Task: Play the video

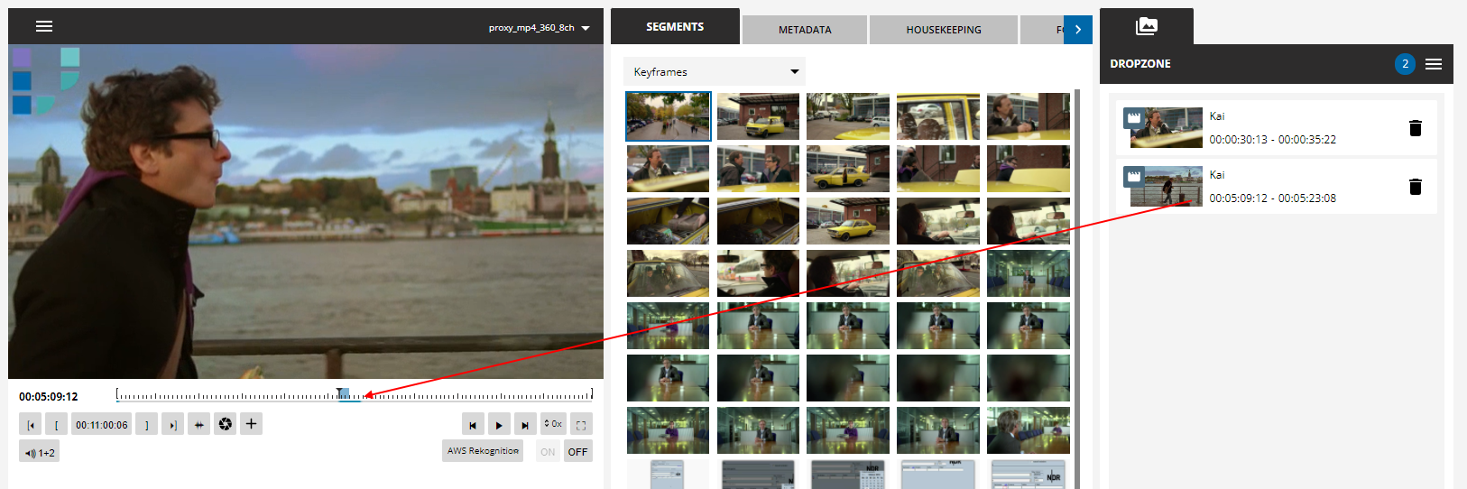Action: click(498, 425)
